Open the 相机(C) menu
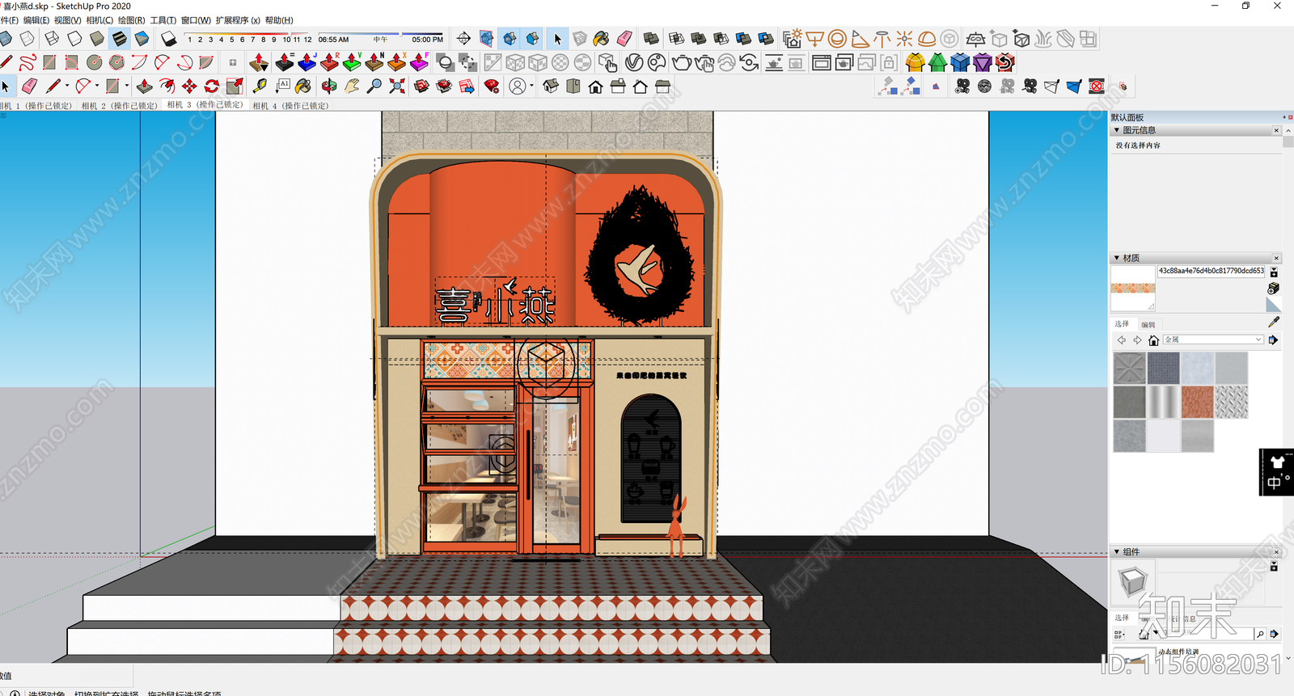The width and height of the screenshot is (1294, 696). point(99,20)
